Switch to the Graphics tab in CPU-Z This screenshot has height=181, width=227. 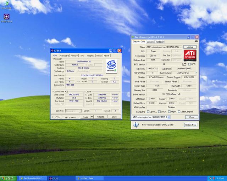(91, 56)
